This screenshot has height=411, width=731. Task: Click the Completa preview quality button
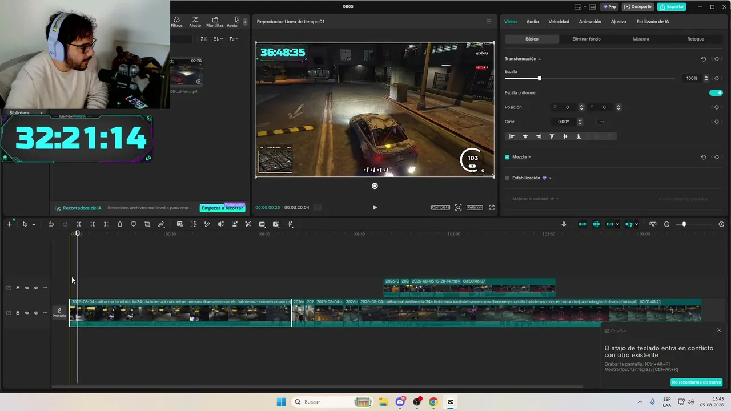[x=440, y=208]
